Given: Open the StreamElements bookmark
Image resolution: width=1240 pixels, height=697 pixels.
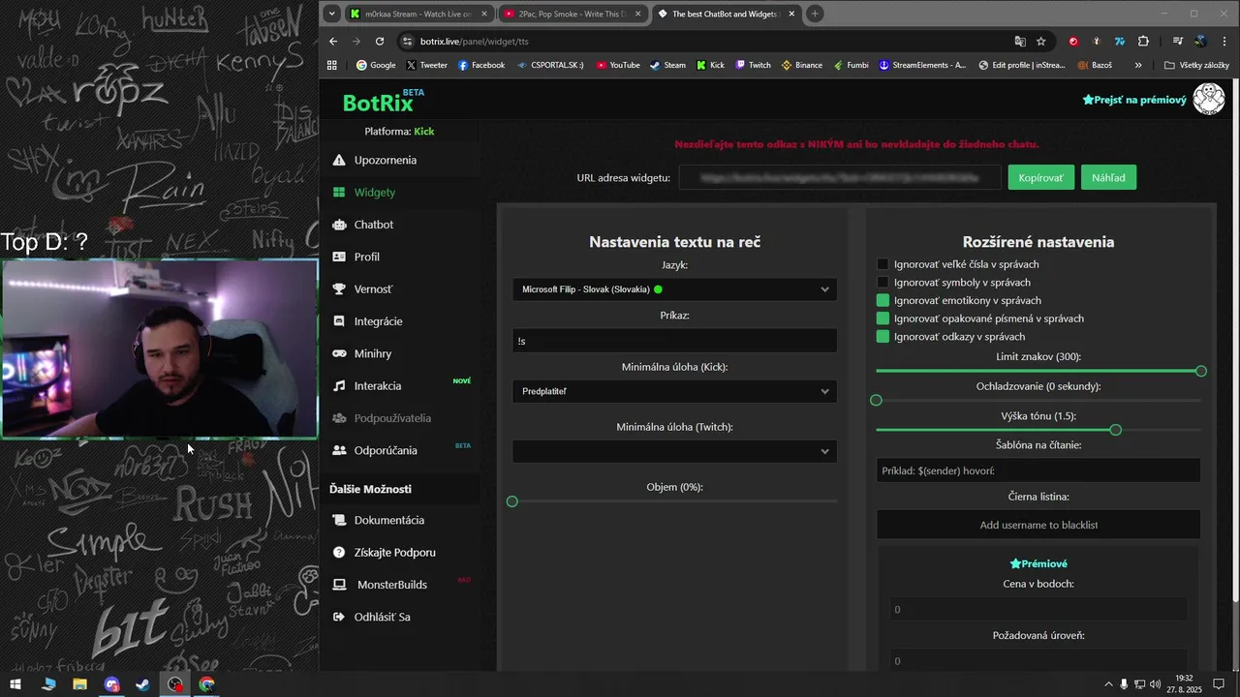Looking at the screenshot, I should coord(922,65).
